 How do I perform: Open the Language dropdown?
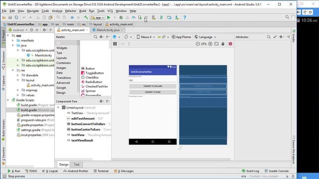205,37
